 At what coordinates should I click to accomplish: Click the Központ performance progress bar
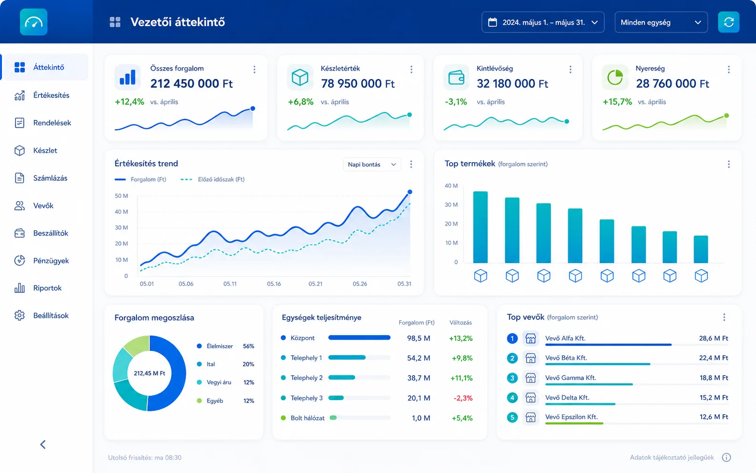click(359, 338)
